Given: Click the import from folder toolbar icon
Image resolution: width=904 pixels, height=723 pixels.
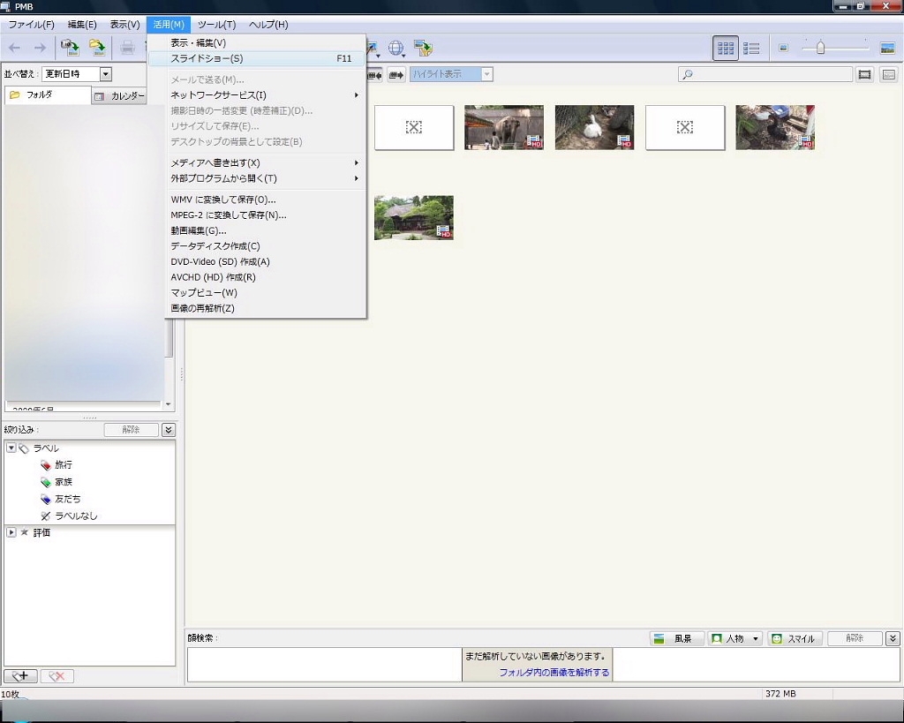Looking at the screenshot, I should click(x=97, y=48).
